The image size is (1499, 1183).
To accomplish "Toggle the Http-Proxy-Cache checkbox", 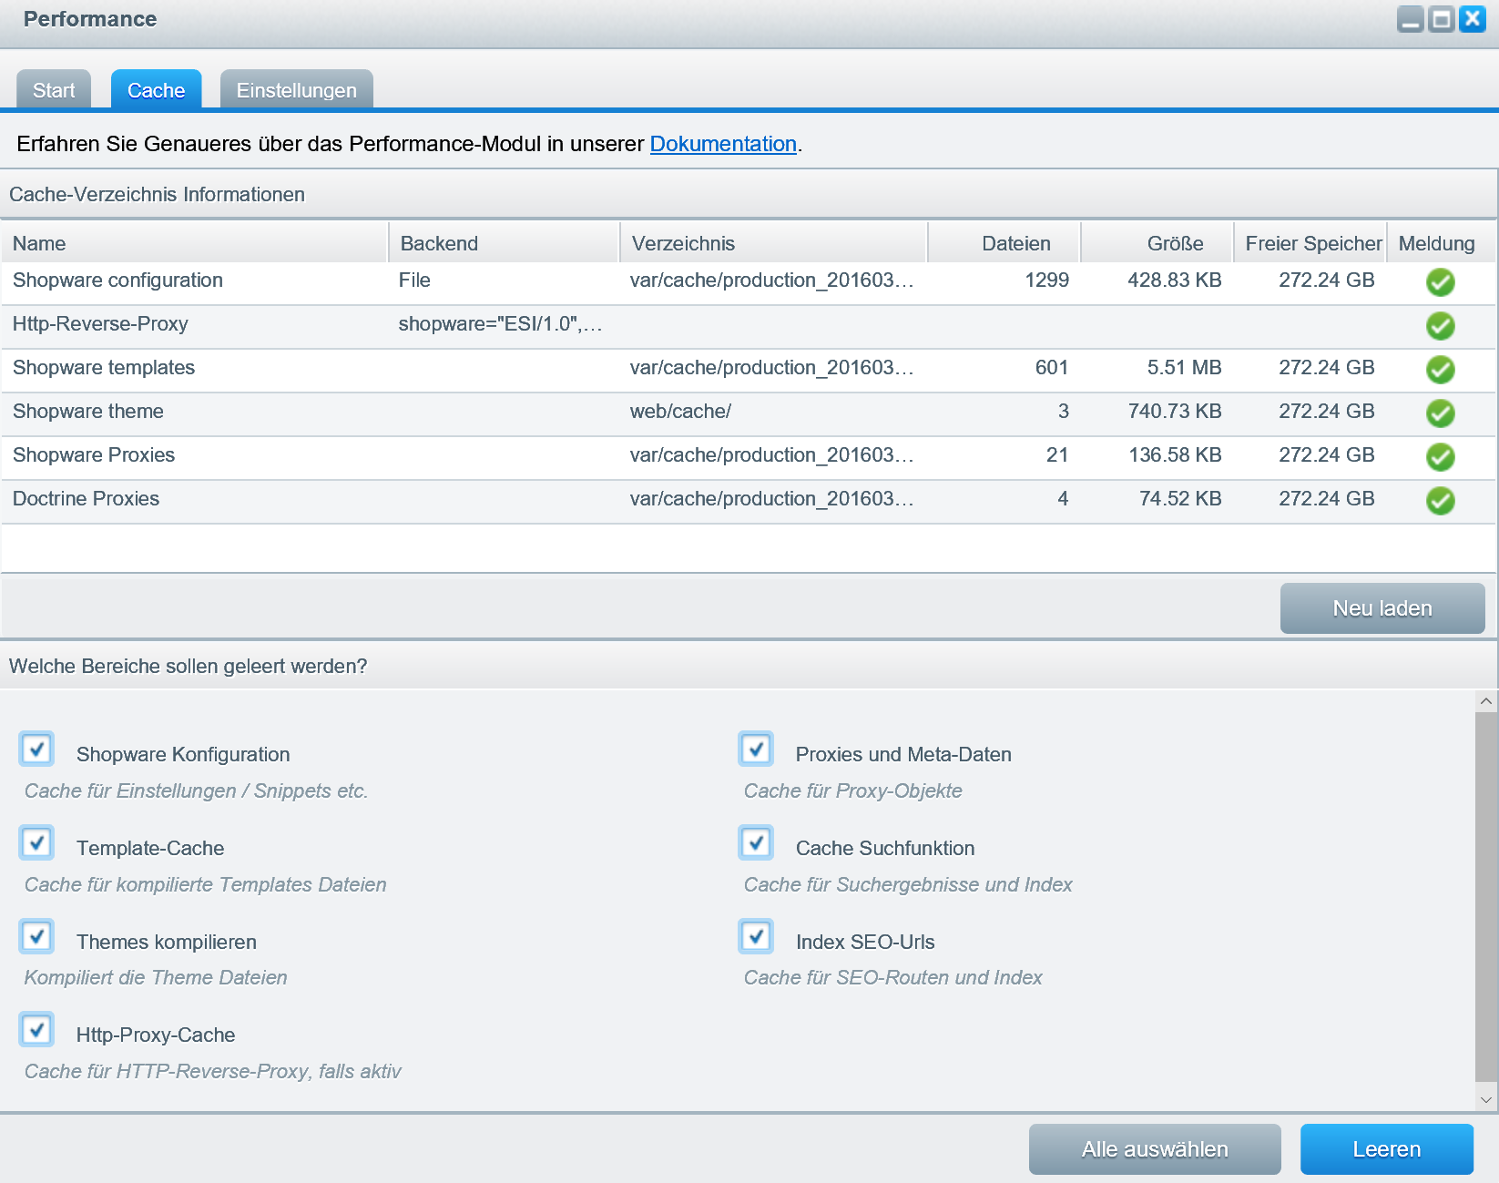I will coord(37,1030).
